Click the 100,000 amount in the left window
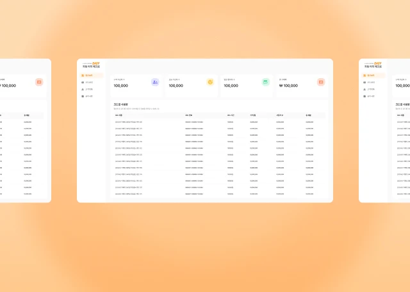This screenshot has height=292, width=410. [x=8, y=86]
